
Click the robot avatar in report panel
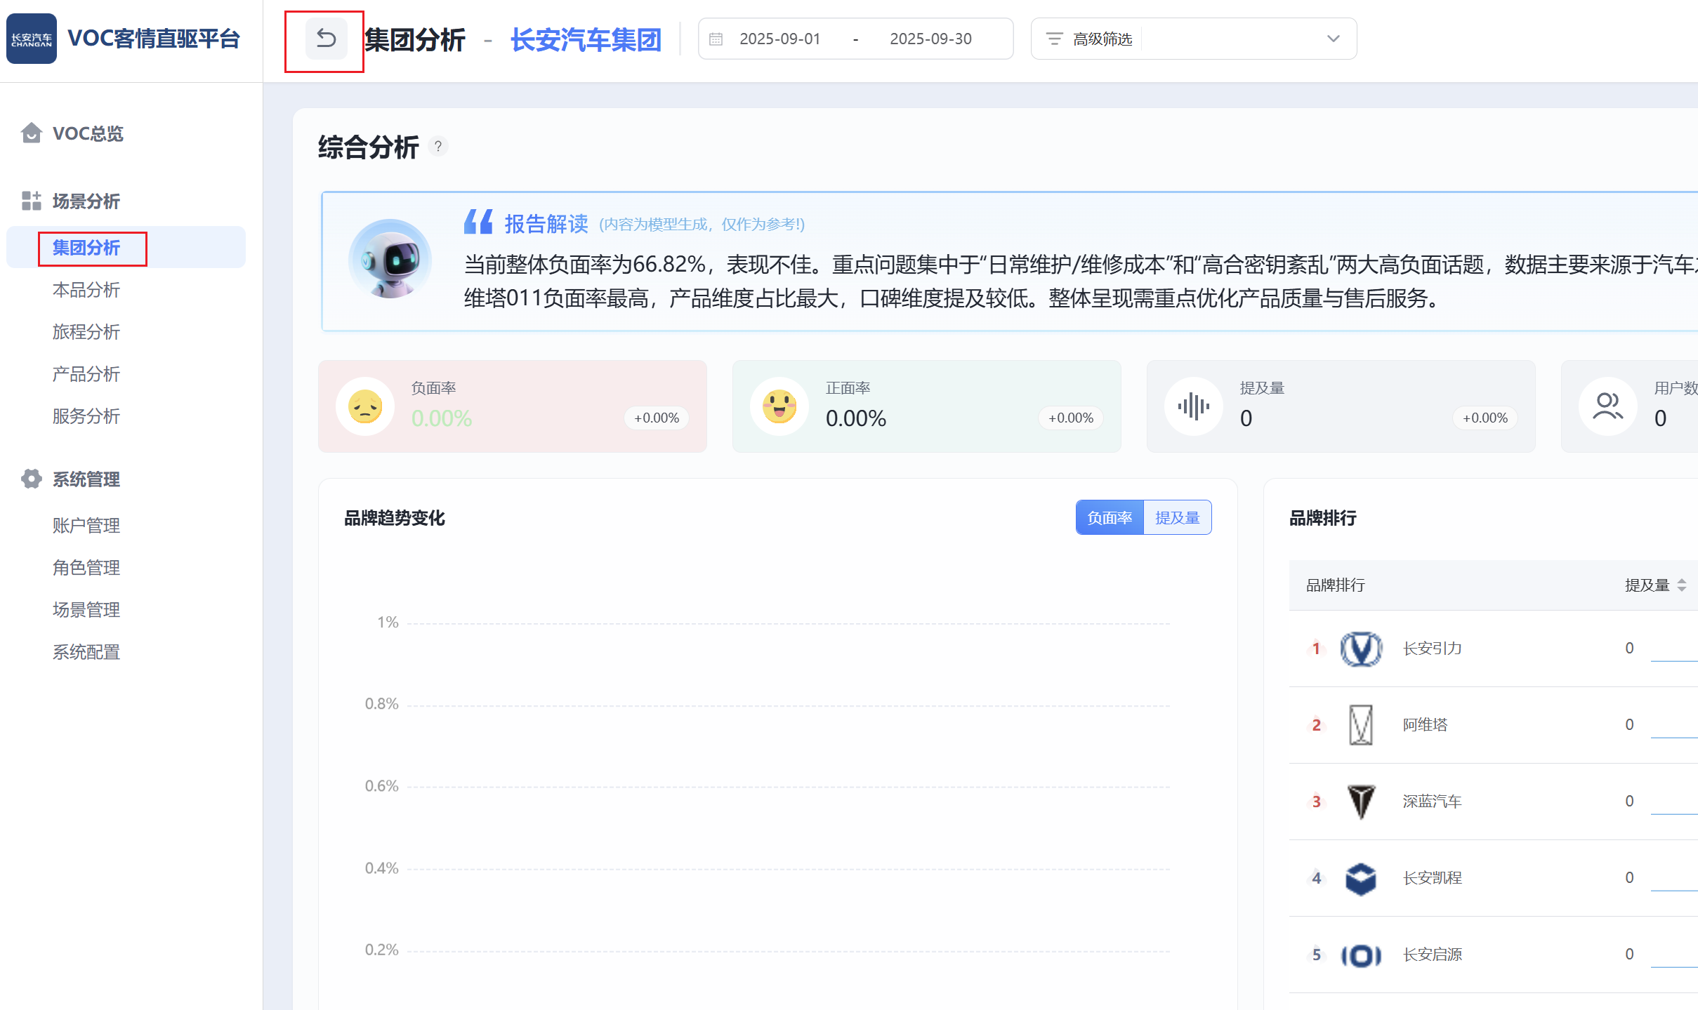point(390,260)
